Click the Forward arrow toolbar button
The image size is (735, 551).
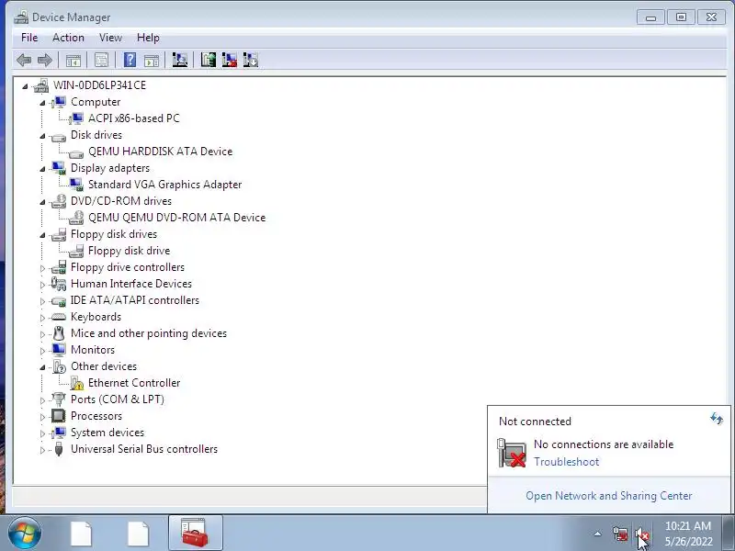click(44, 60)
